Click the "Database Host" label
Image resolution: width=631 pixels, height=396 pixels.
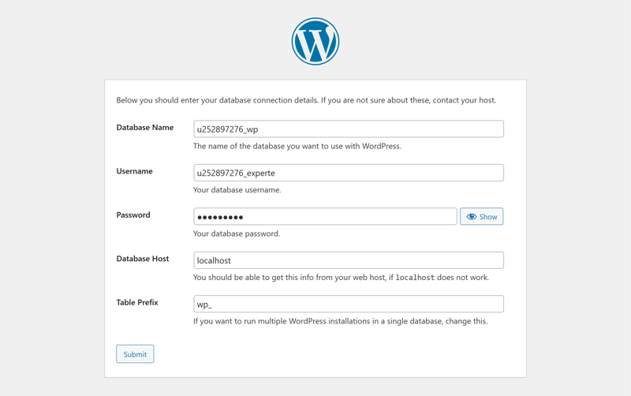tap(143, 259)
